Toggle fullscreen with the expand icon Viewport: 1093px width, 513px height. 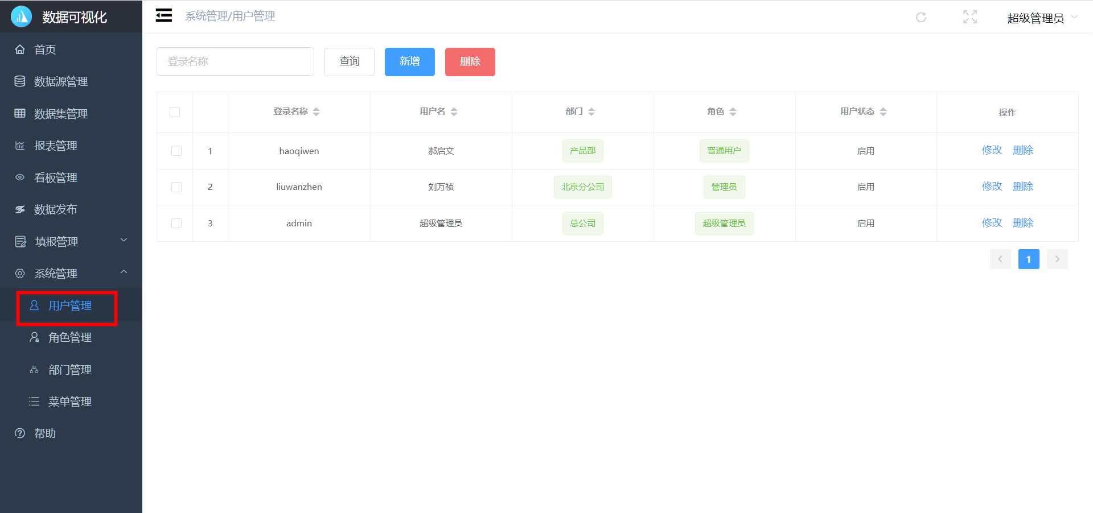(970, 17)
